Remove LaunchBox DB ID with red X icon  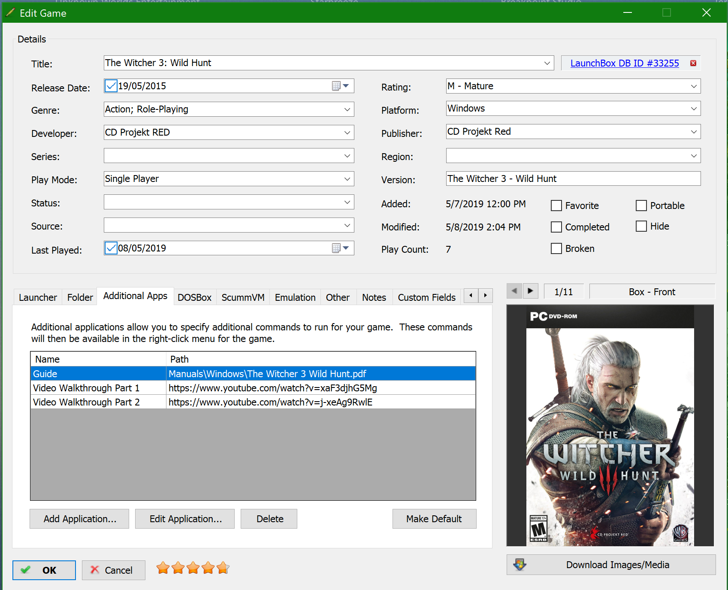pyautogui.click(x=693, y=63)
